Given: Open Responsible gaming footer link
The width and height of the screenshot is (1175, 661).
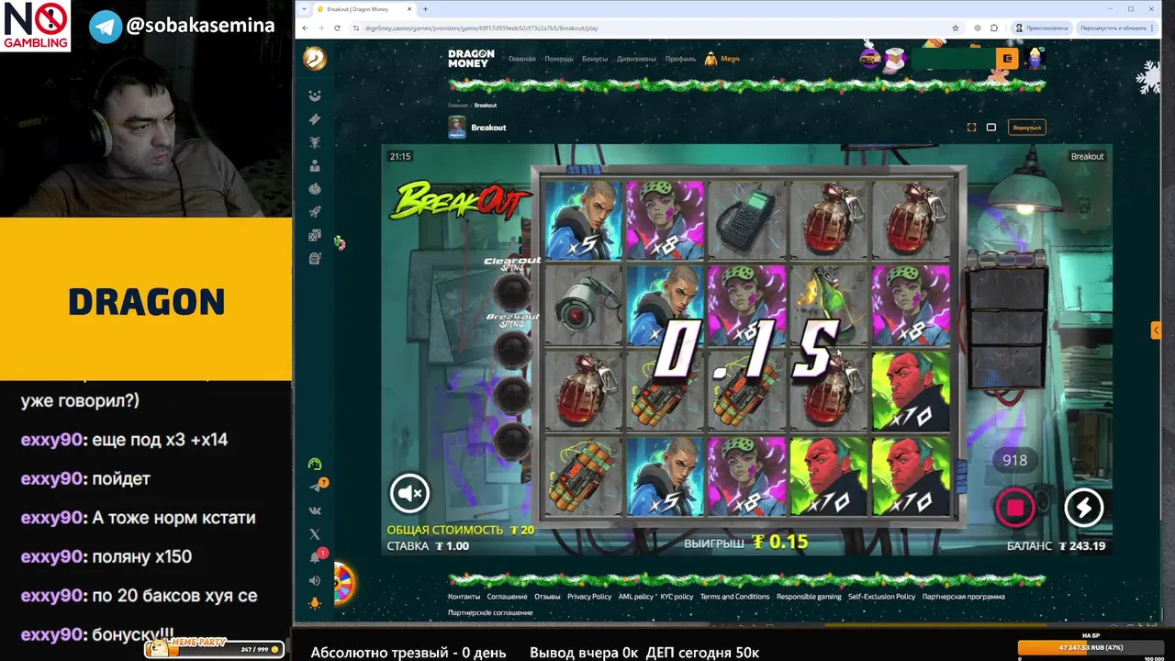Looking at the screenshot, I should (x=809, y=597).
